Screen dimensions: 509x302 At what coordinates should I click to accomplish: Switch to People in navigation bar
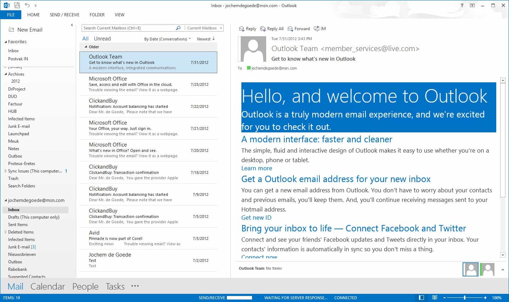pos(85,286)
